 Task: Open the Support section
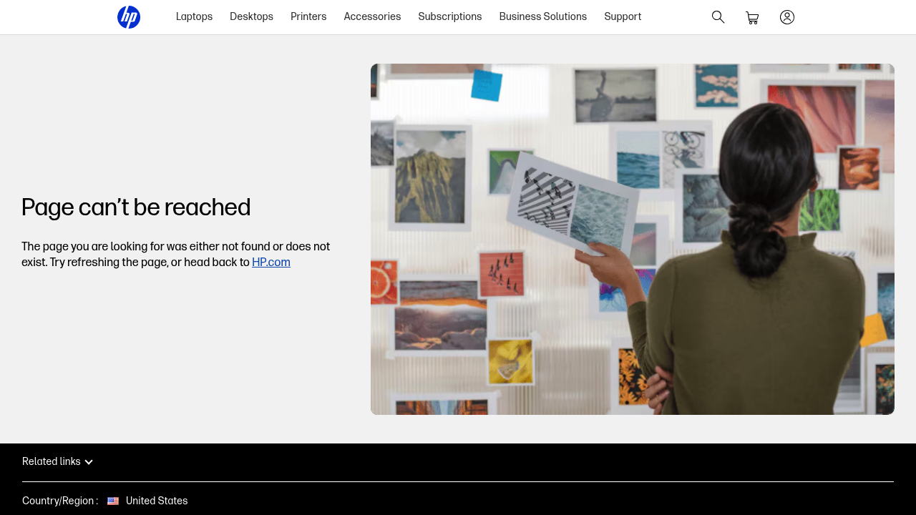pos(622,16)
